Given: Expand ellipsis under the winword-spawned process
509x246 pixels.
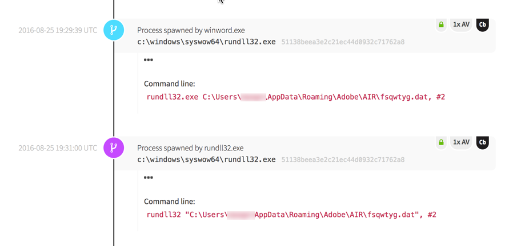Looking at the screenshot, I should tap(149, 60).
